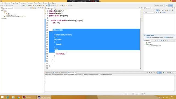
Task: Click the Pin Console icon
Action: pyautogui.click(x=163, y=73)
